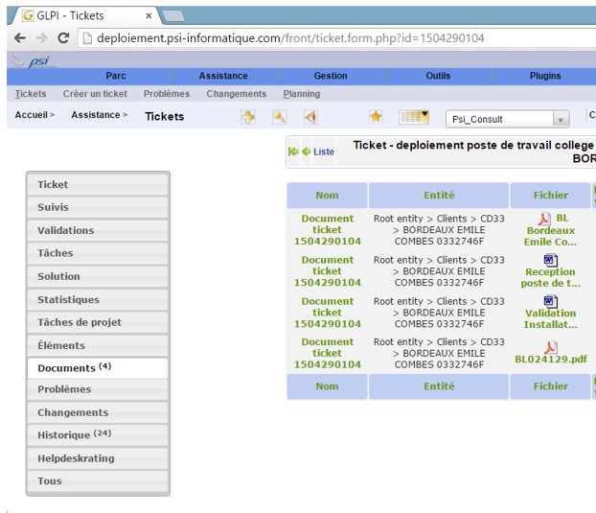Click the Liste link
This screenshot has height=513, width=596.
[324, 152]
